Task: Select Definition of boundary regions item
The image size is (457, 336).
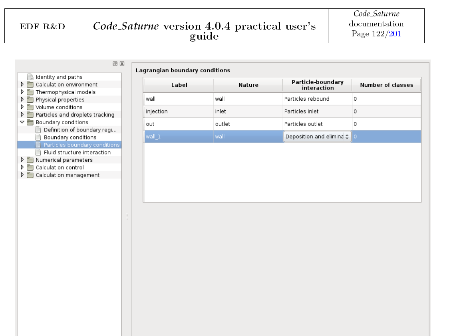Action: 80,130
